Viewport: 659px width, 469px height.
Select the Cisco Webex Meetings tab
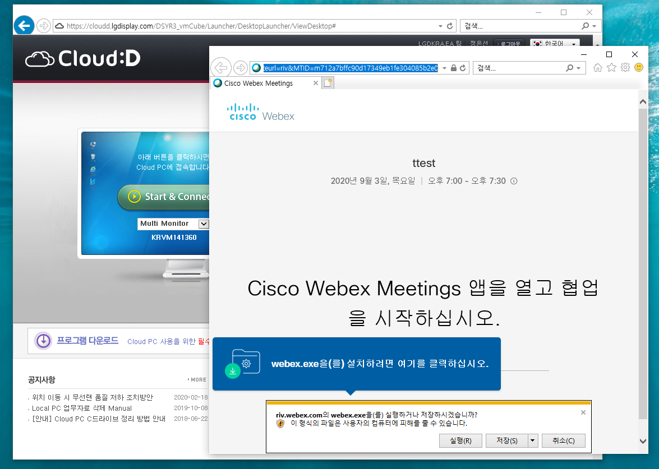point(266,83)
